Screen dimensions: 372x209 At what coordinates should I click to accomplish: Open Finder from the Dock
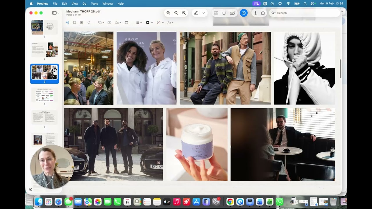39,201
